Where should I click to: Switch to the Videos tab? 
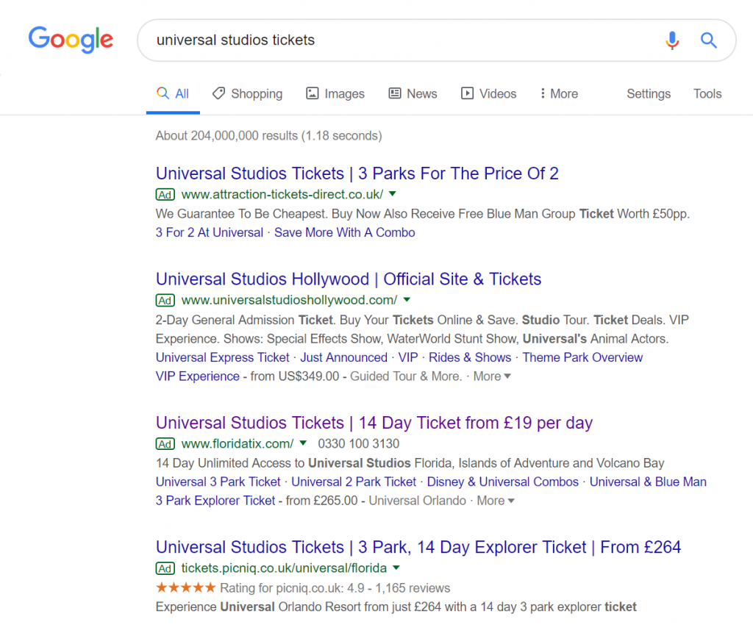pyautogui.click(x=488, y=93)
